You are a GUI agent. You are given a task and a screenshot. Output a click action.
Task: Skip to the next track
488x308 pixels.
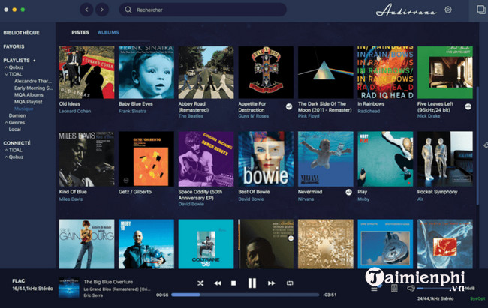coord(270,283)
